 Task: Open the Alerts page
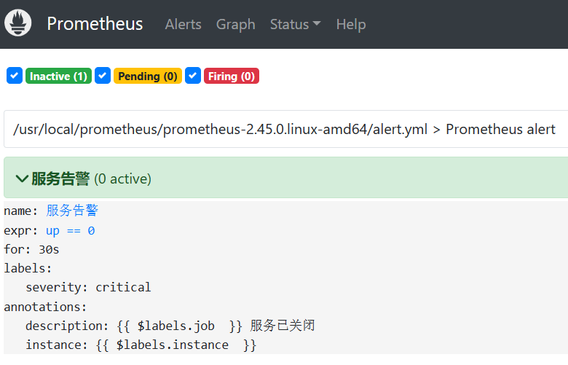(183, 24)
